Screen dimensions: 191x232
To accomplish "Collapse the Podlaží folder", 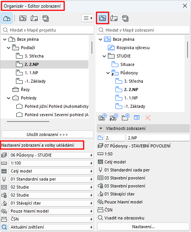I will click(x=9, y=48).
